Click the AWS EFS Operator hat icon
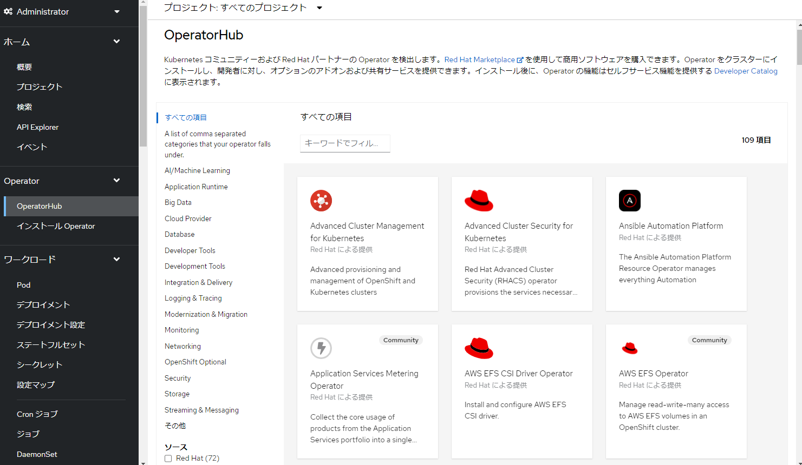 [629, 348]
